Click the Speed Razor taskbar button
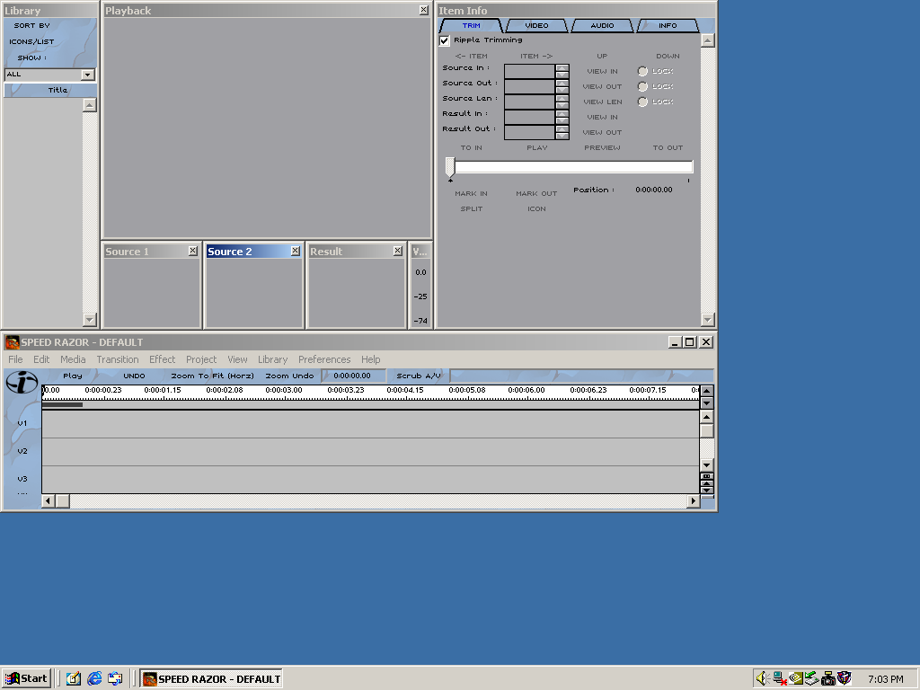 click(x=212, y=679)
